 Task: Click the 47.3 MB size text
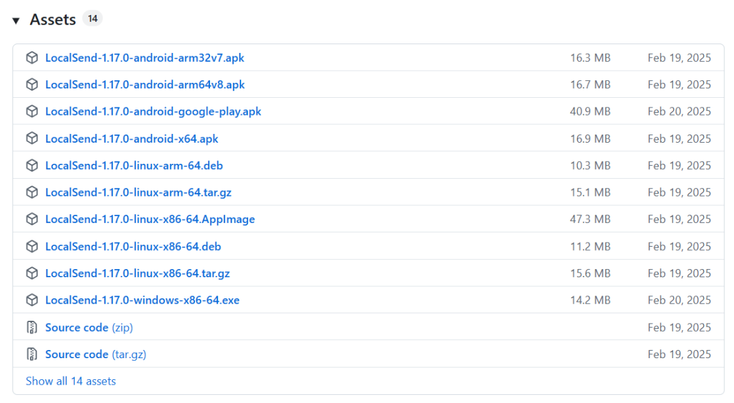(x=591, y=219)
